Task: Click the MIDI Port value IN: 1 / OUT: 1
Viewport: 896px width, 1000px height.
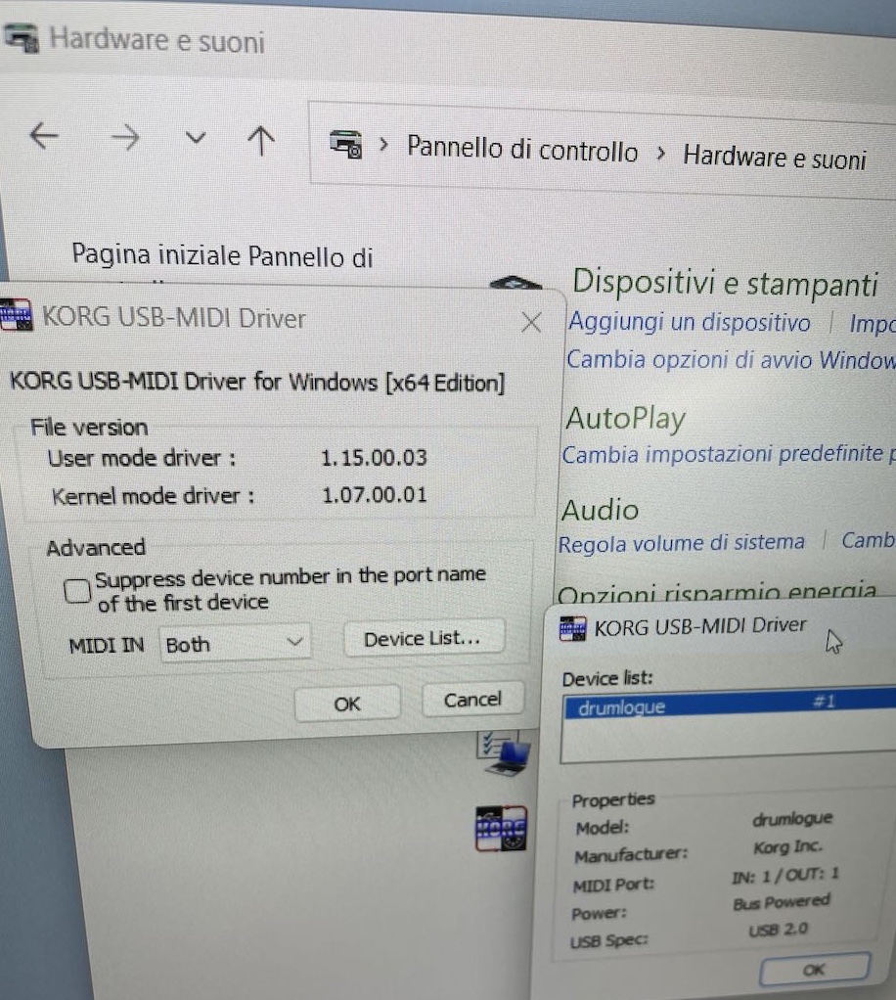Action: tap(785, 876)
